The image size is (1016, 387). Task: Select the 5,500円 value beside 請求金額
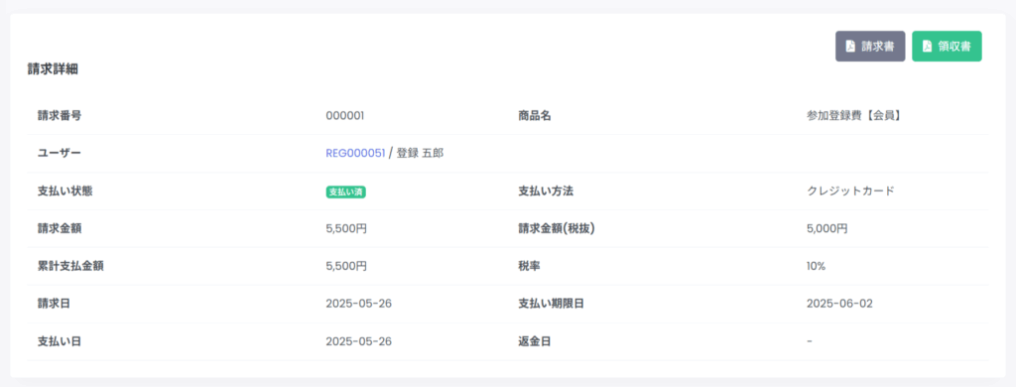coord(346,228)
